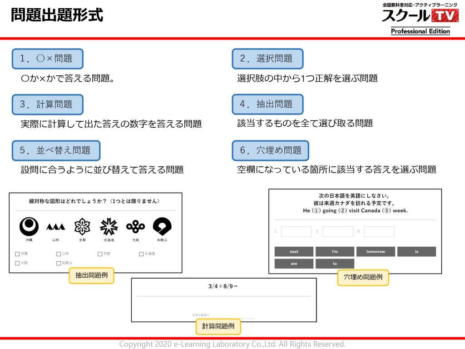Click the 穴埋め問題例 yellow label
This screenshot has height=349, width=465.
coord(363,278)
